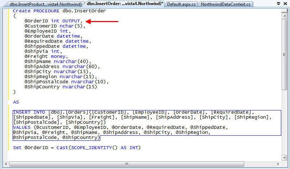Click the text 'Create PROCEDURE dbo.InsertOrder'
Viewport: 290px width, 169px height.
tap(59, 11)
